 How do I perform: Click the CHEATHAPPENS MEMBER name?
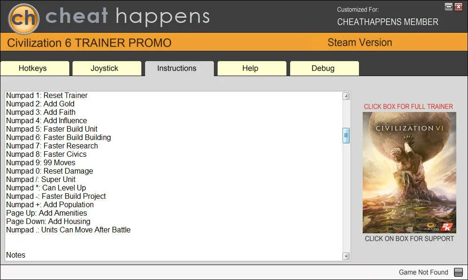coord(388,22)
